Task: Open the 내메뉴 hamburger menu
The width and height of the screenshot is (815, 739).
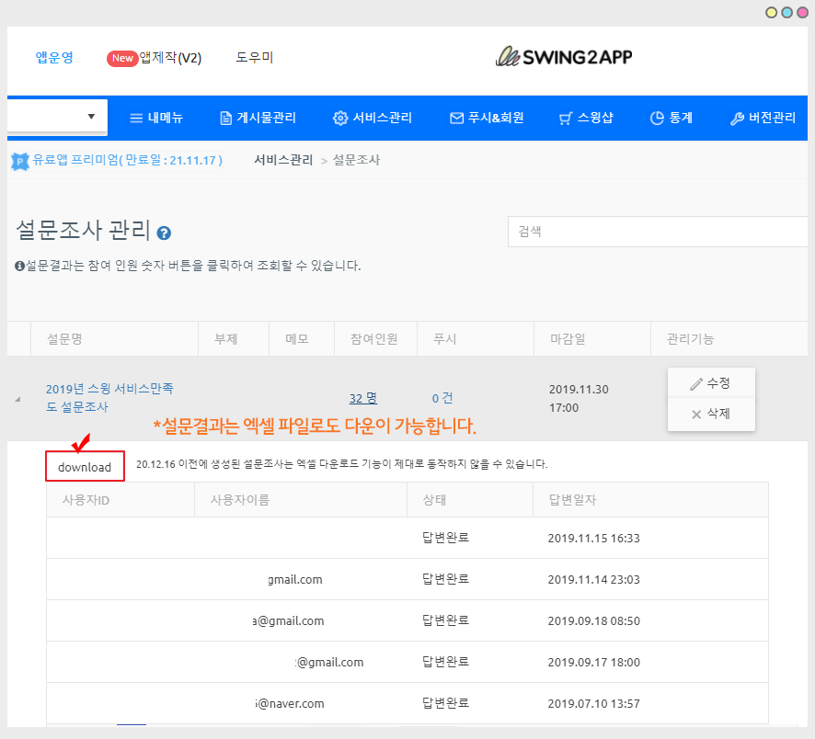Action: pos(155,118)
